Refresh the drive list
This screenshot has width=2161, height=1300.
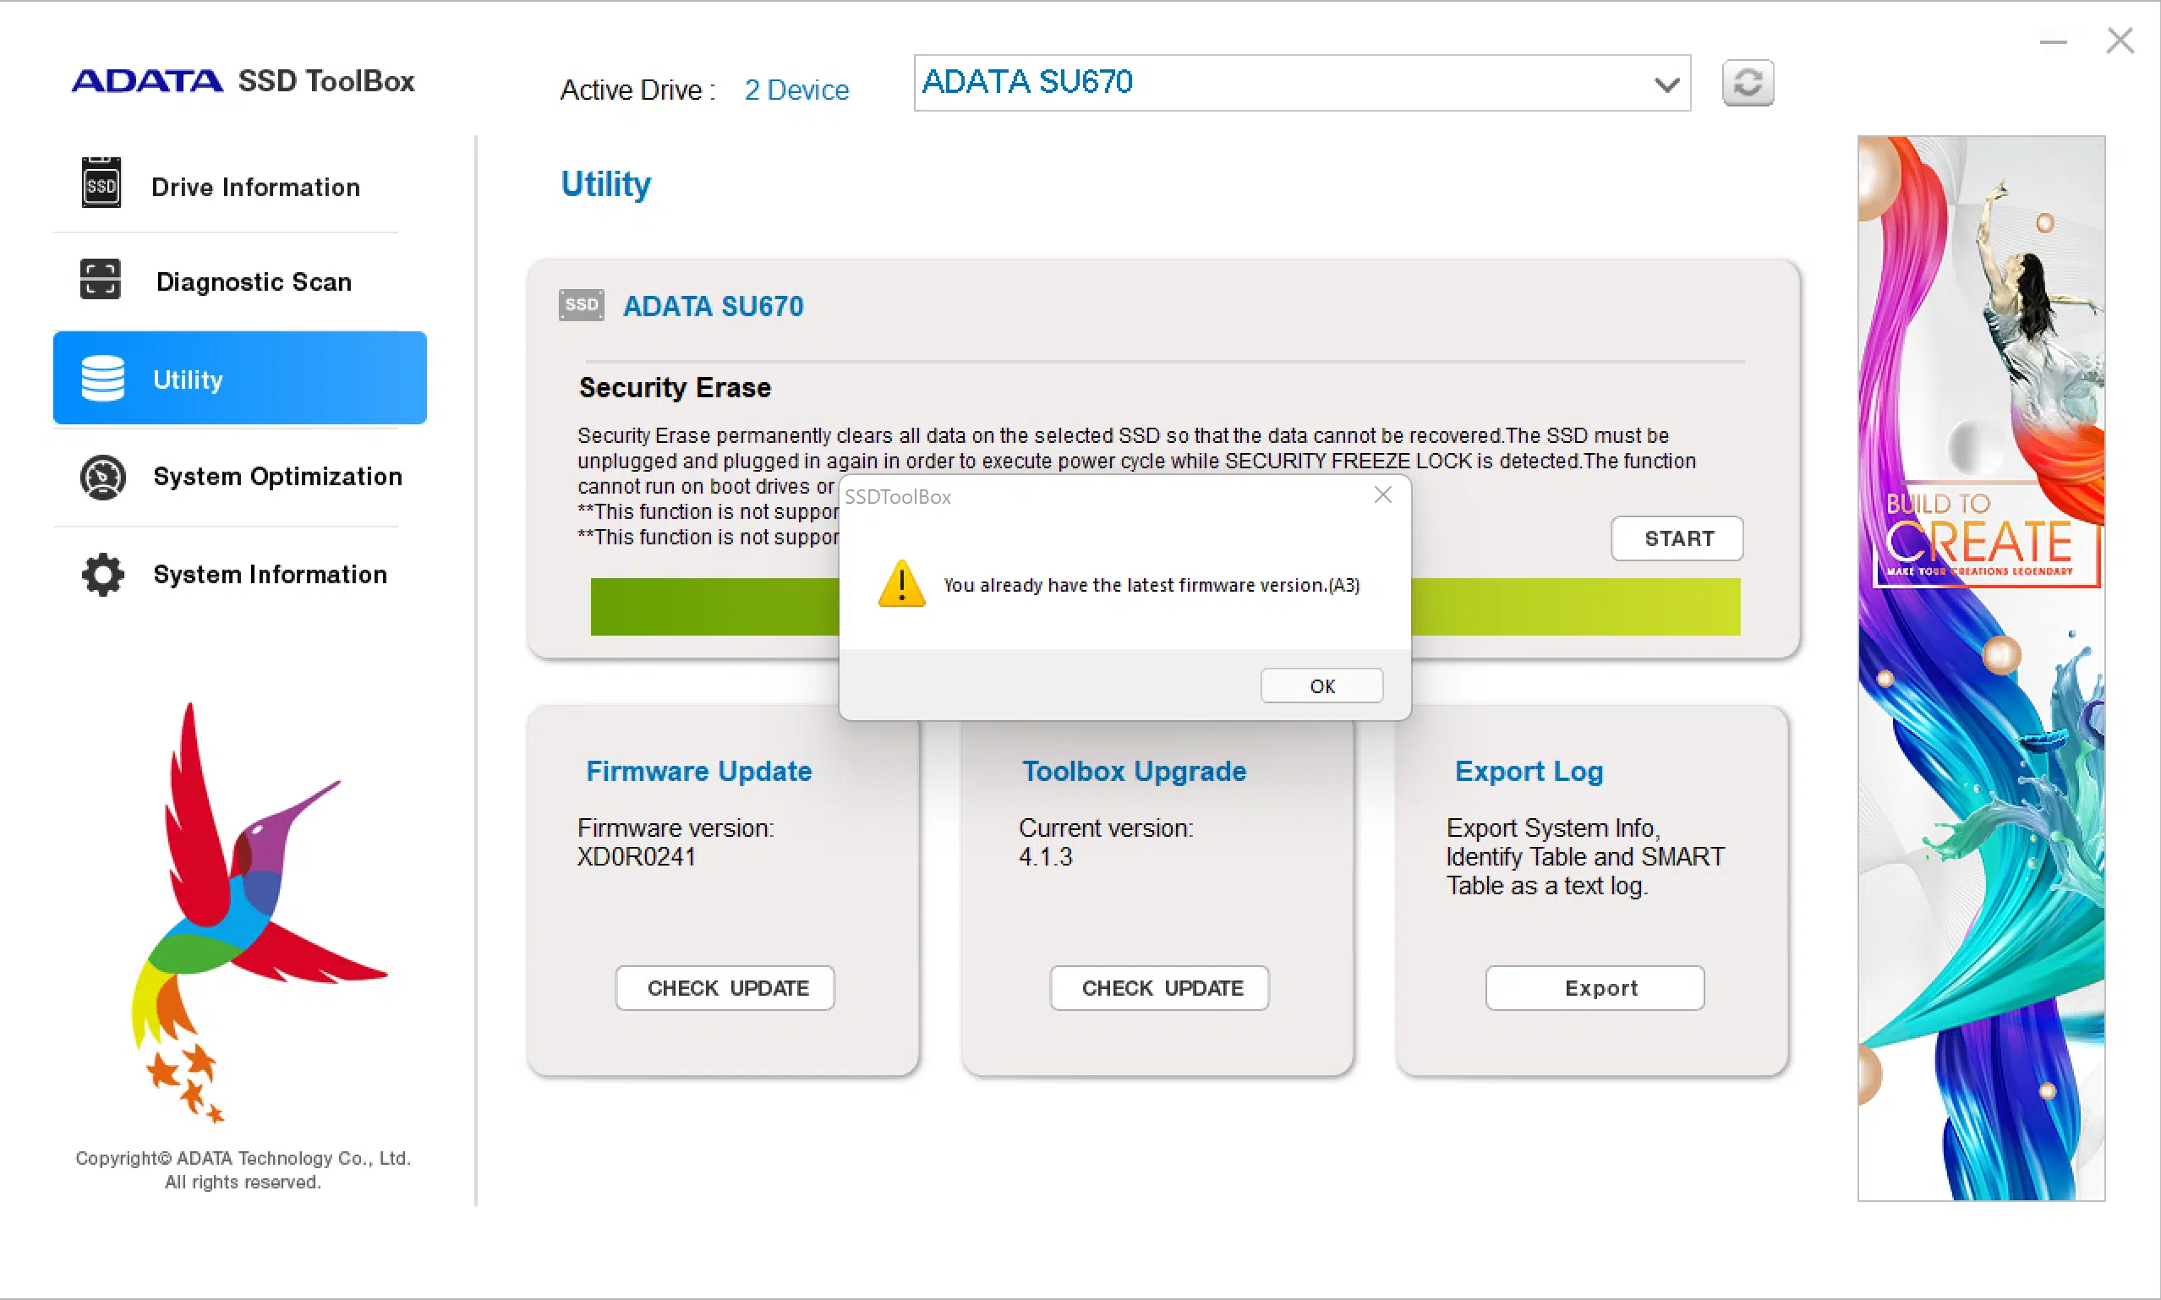click(x=1748, y=82)
